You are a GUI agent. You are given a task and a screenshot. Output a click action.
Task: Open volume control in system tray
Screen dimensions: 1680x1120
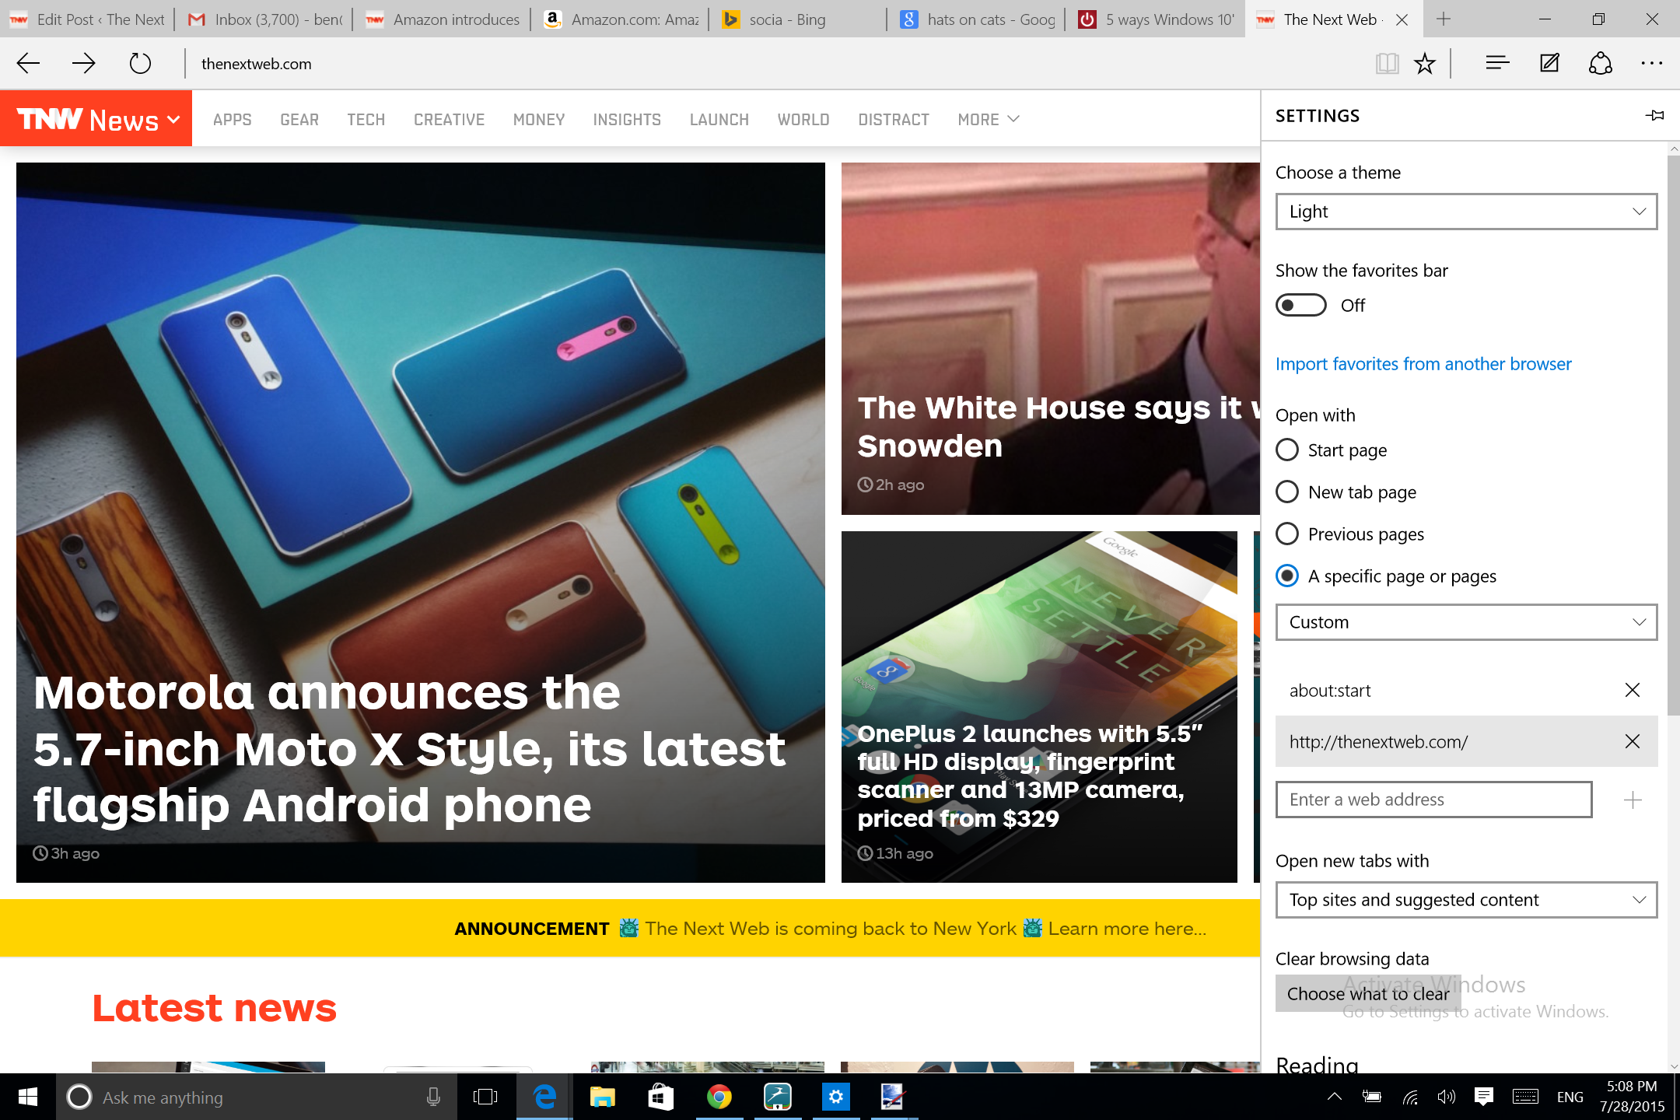(x=1446, y=1097)
